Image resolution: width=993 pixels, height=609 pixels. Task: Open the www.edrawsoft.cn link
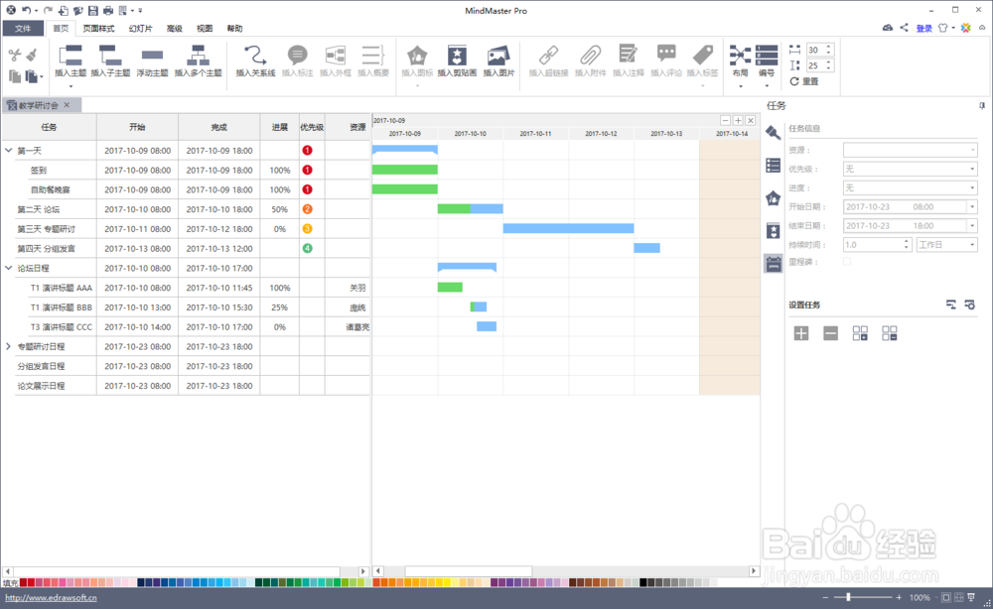click(51, 598)
